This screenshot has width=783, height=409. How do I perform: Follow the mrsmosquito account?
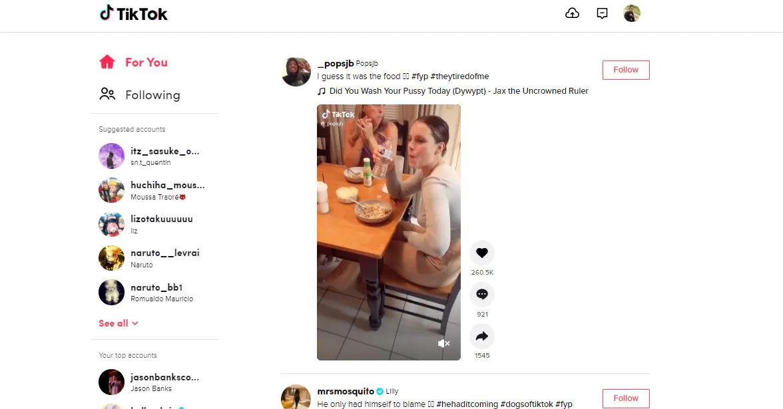click(x=626, y=398)
